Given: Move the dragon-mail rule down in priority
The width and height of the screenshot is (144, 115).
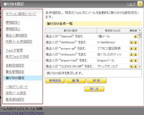Looking at the screenshot, I should click(135, 60).
